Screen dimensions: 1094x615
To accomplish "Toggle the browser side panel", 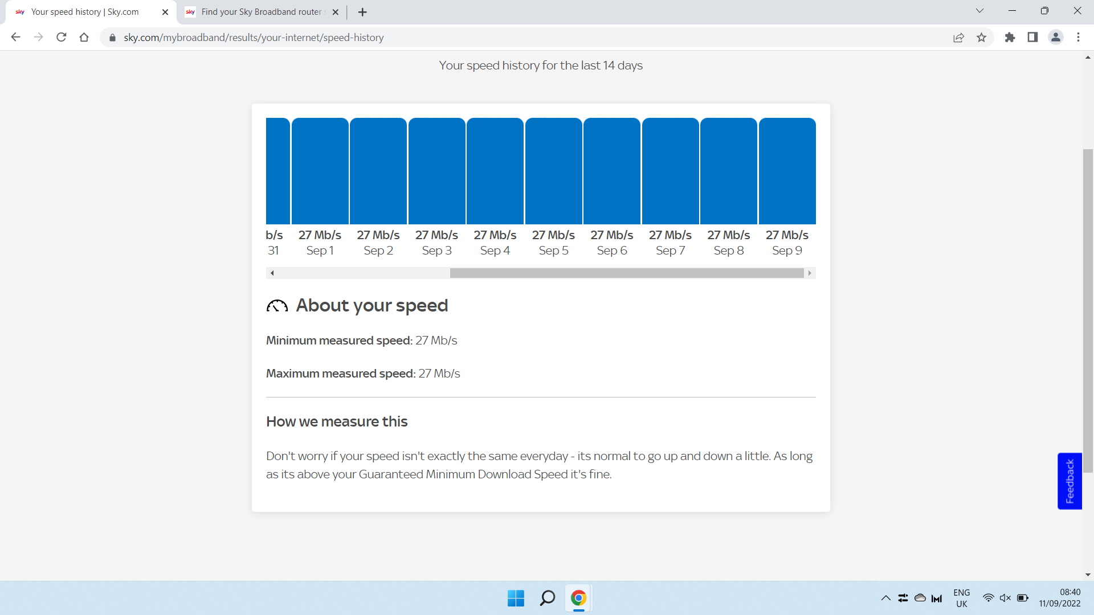I will click(1032, 38).
